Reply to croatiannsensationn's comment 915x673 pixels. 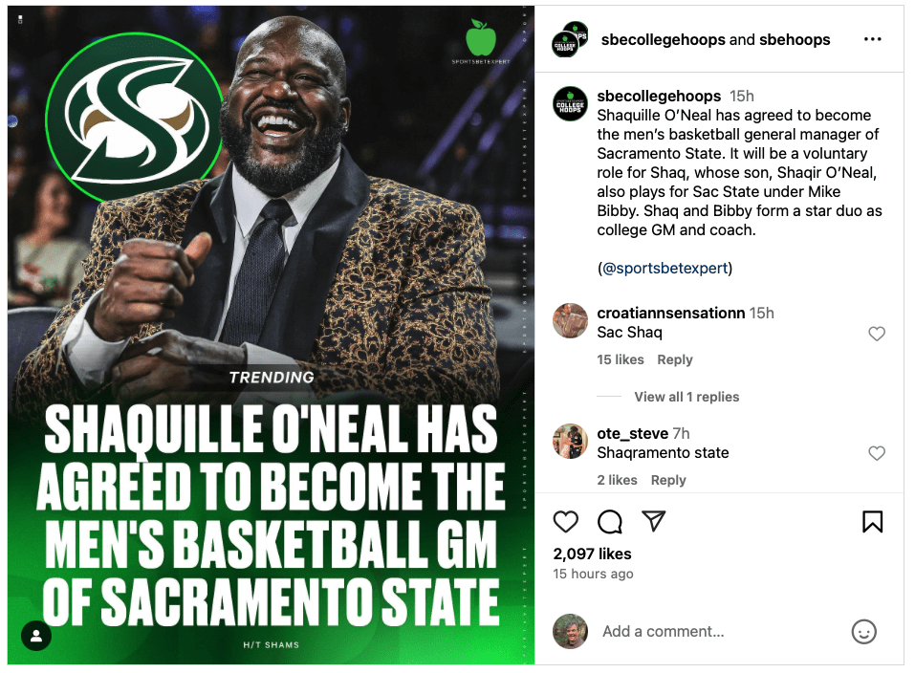675,359
